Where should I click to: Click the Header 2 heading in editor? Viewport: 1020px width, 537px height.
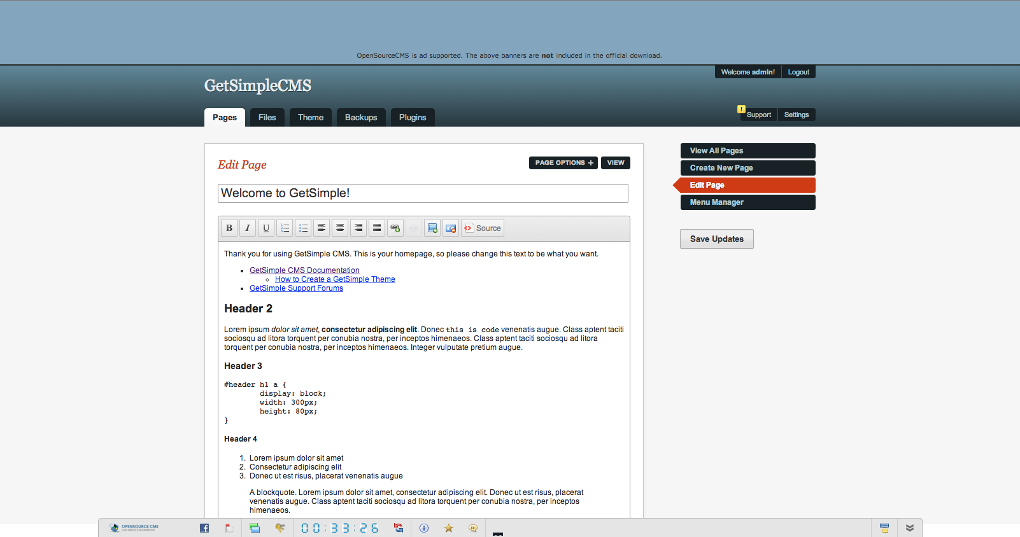[x=248, y=309]
